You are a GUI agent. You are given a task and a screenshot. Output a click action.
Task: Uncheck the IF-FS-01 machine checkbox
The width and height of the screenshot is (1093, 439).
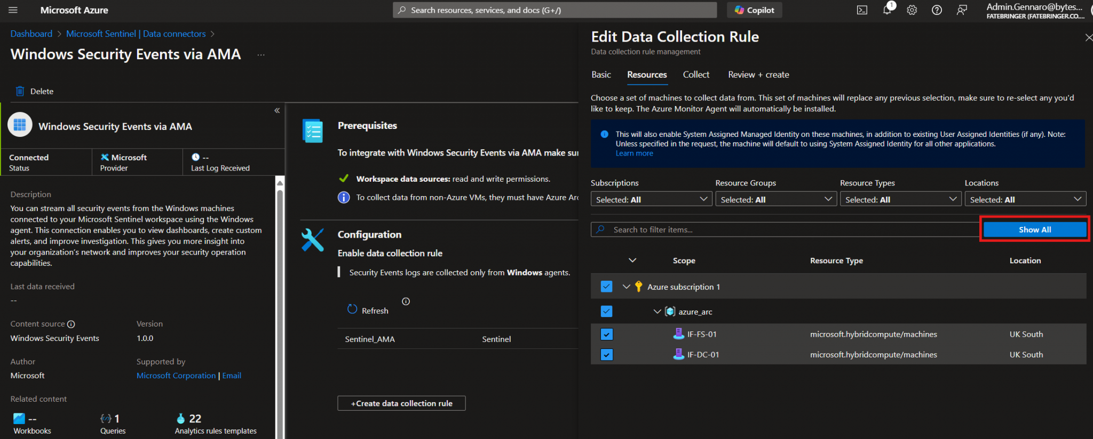pyautogui.click(x=606, y=334)
